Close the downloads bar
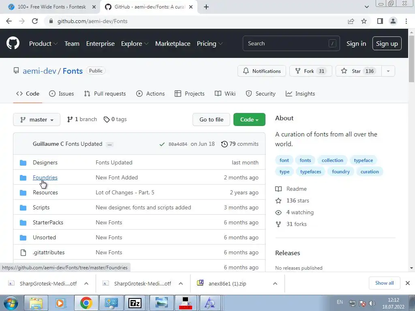This screenshot has height=311, width=415. click(x=408, y=283)
